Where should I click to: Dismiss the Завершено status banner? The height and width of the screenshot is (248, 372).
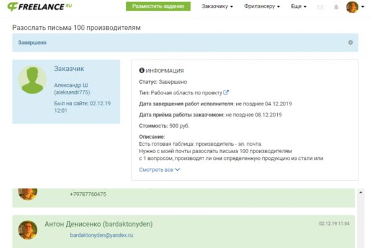350,43
